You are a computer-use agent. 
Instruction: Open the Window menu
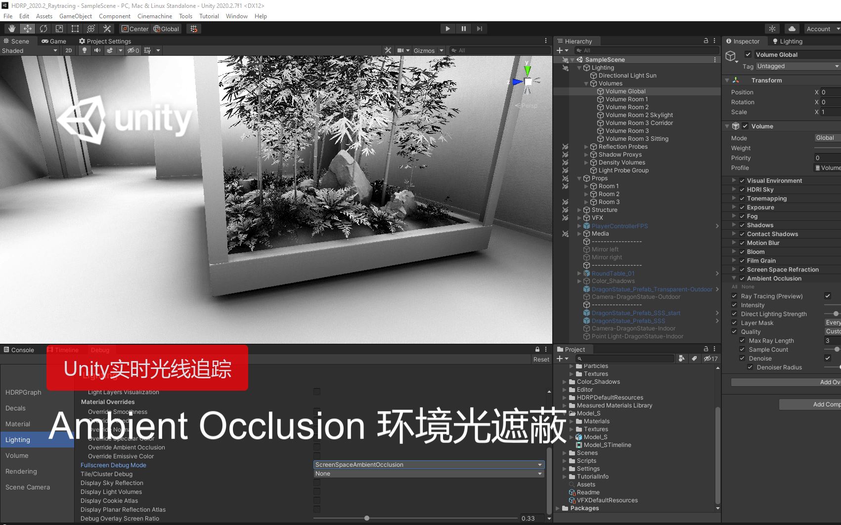pyautogui.click(x=236, y=16)
